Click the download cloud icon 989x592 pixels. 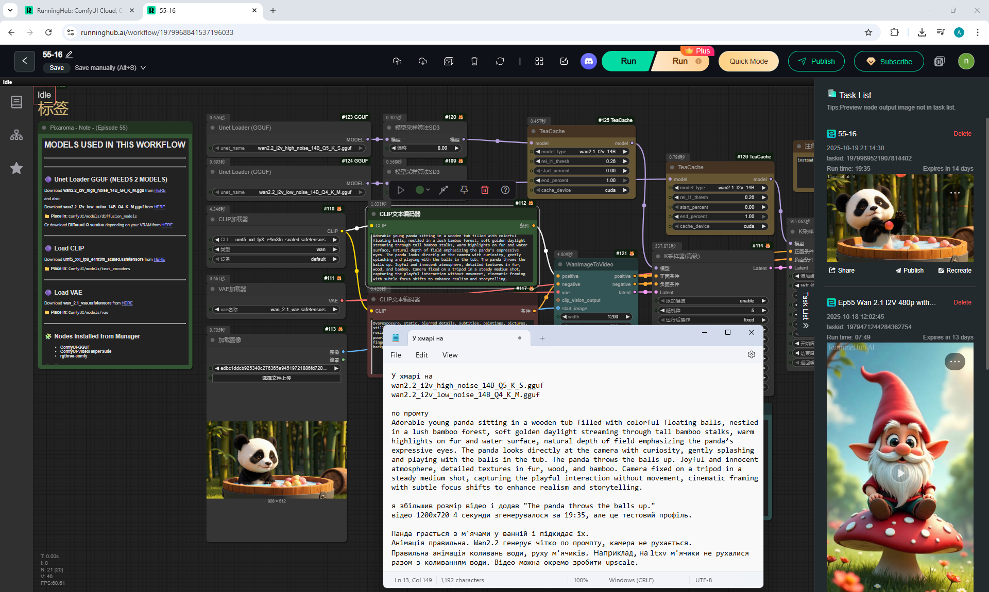click(x=423, y=61)
